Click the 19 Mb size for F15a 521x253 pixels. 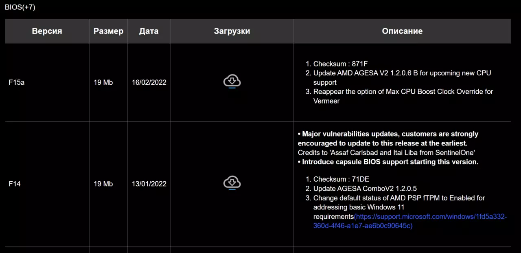pyautogui.click(x=103, y=82)
